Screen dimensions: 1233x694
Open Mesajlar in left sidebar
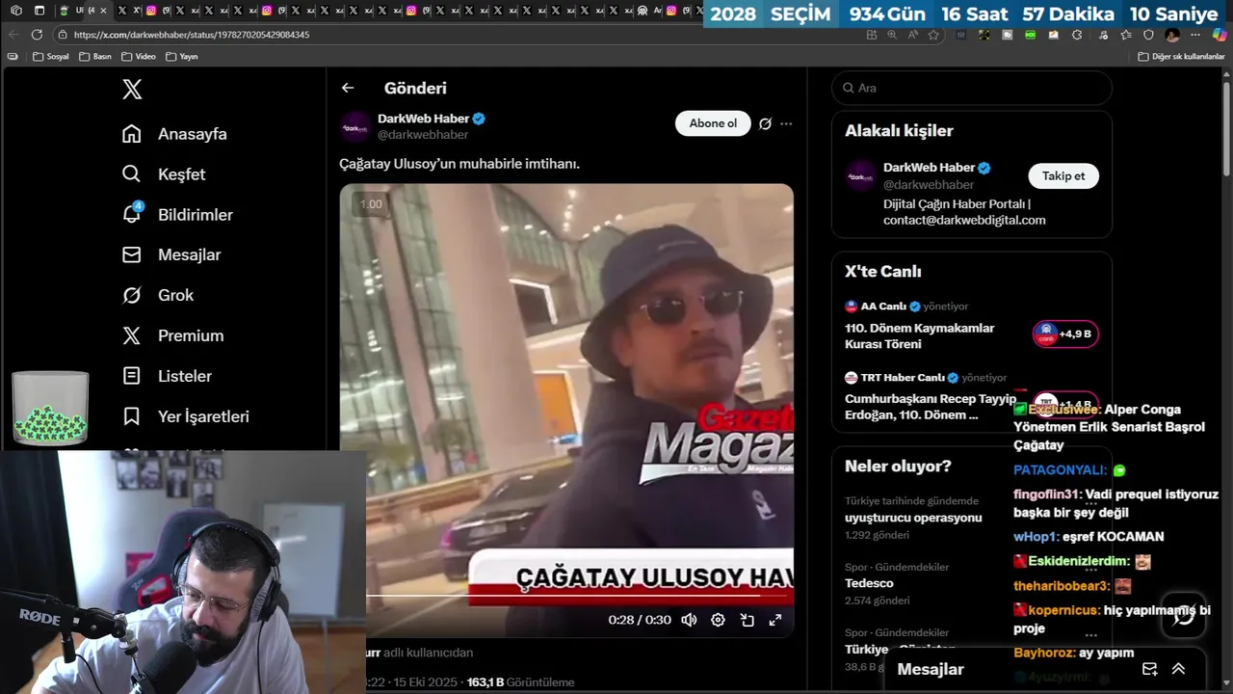click(171, 255)
